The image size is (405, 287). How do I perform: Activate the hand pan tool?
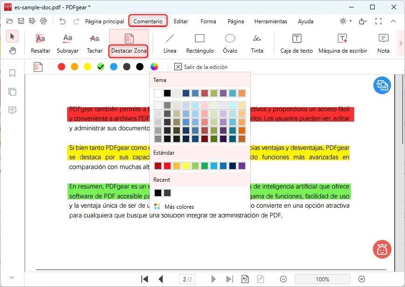[x=12, y=51]
